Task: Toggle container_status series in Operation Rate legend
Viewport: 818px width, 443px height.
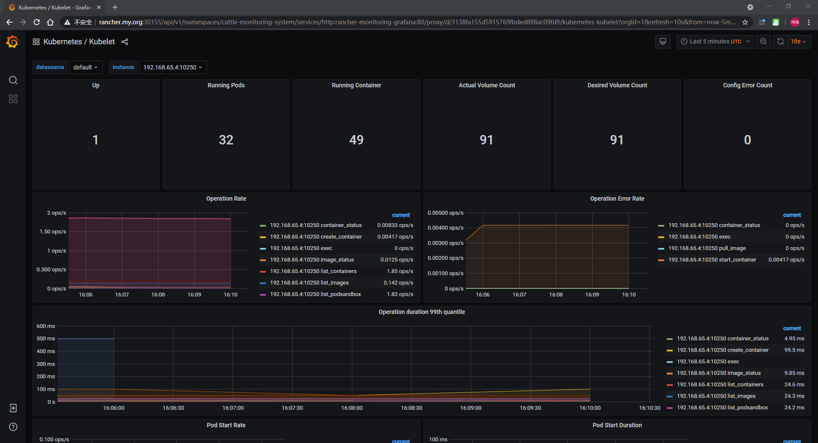Action: (x=316, y=225)
